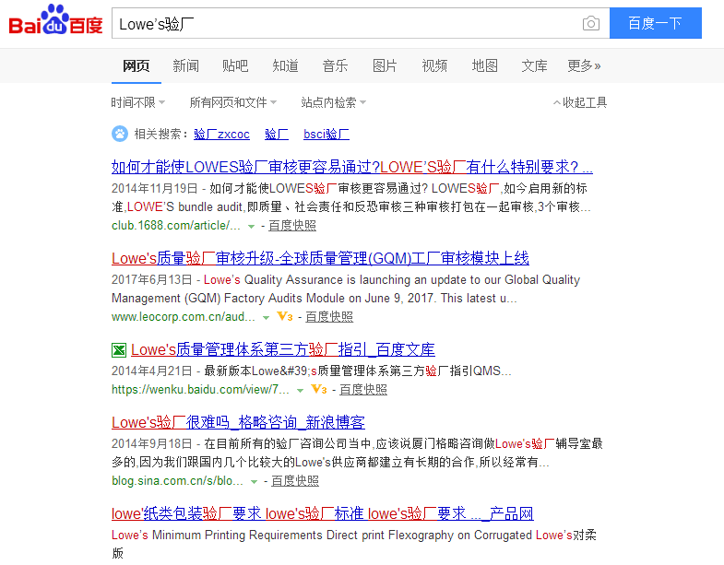This screenshot has height=565, width=724.
Task: Click the https://wenku.baidu.com/view/7... URL text
Action: tap(200, 390)
